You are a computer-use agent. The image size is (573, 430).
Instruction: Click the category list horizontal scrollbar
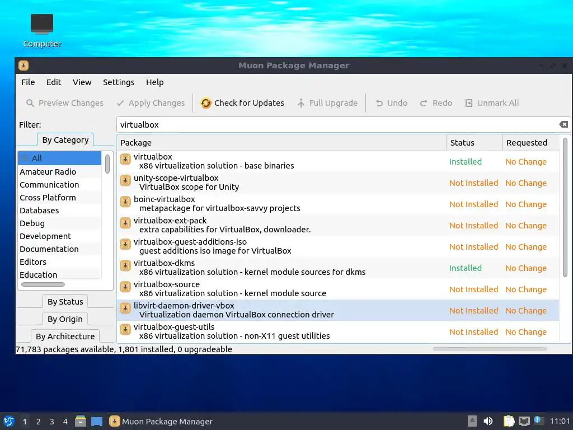[43, 284]
